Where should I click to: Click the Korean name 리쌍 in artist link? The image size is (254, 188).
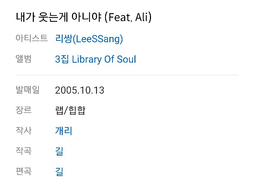(63, 39)
